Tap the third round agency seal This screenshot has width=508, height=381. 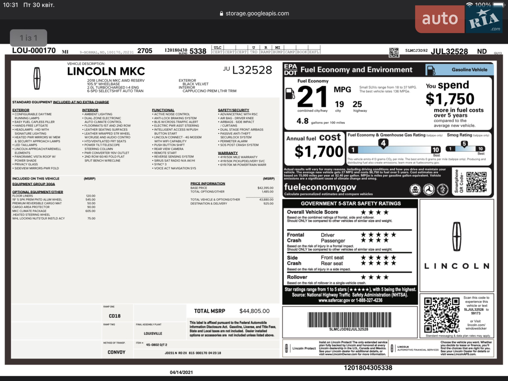[x=442, y=189]
